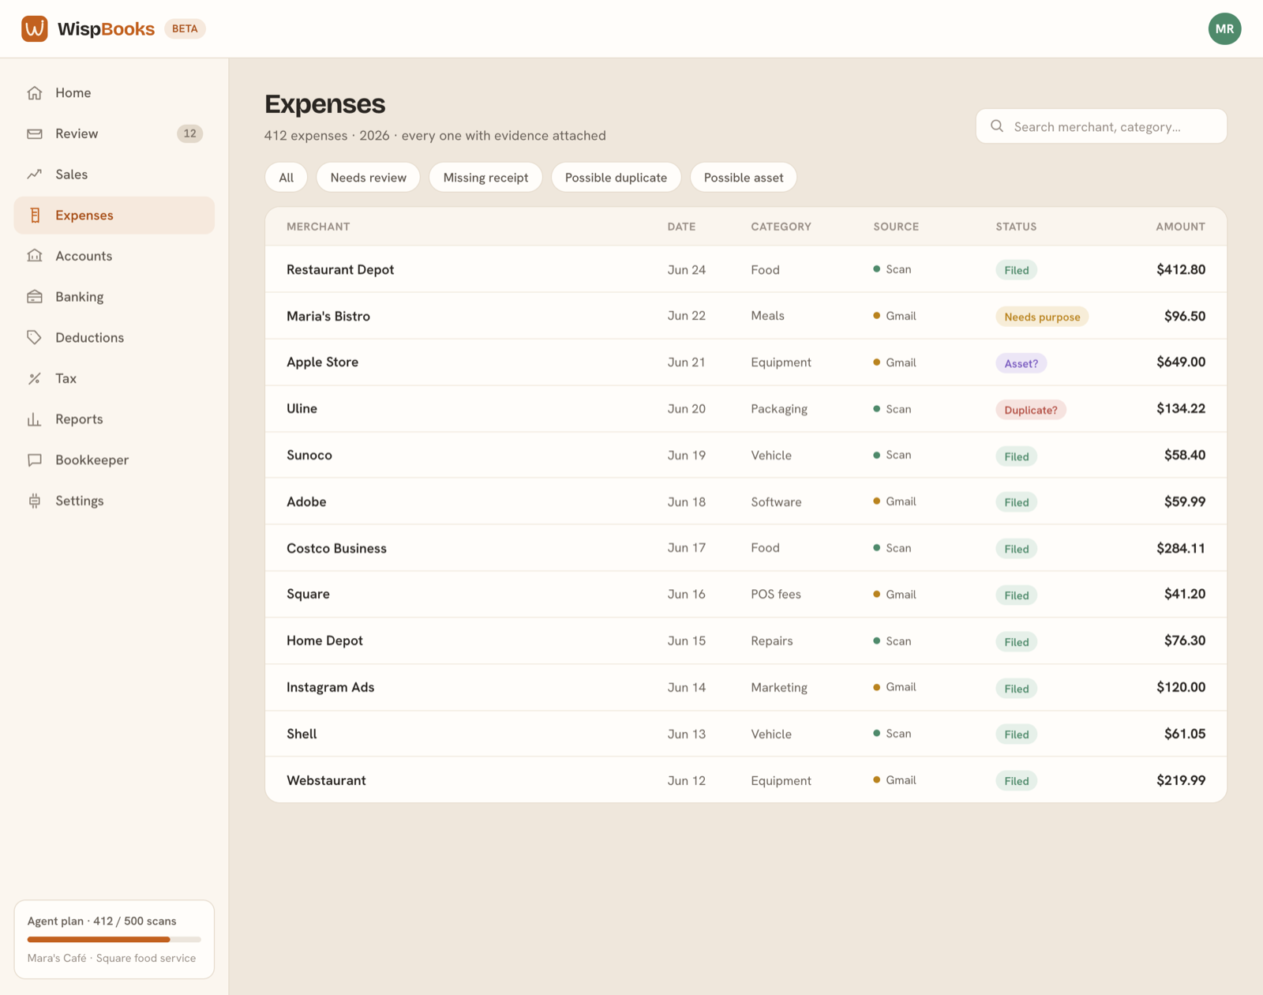Open the Deductions section
The height and width of the screenshot is (995, 1263).
tap(114, 337)
